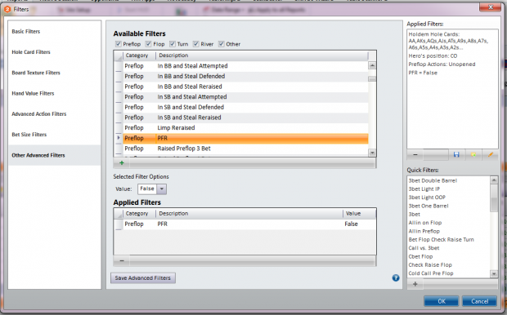The image size is (507, 315).
Task: Toggle the Turn checkbox
Action: pos(173,44)
